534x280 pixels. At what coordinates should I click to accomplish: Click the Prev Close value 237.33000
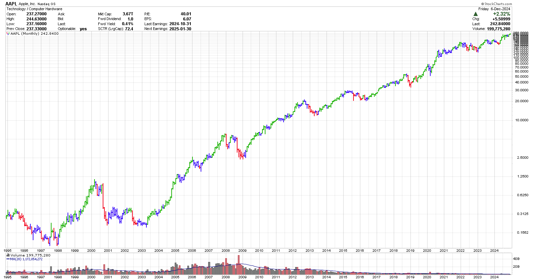click(37, 29)
